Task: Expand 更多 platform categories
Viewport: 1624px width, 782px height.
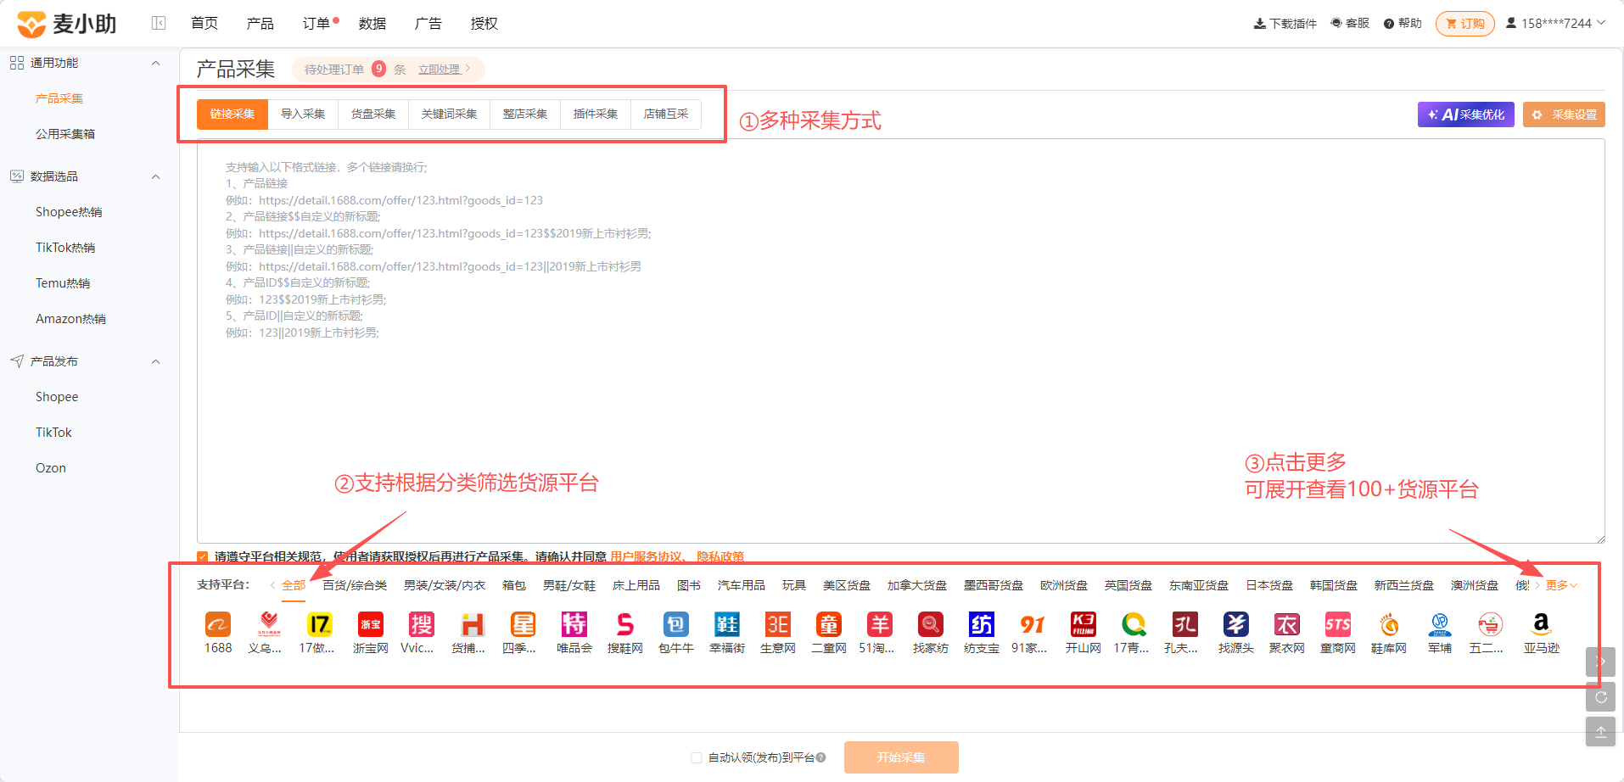Action: (x=1561, y=585)
